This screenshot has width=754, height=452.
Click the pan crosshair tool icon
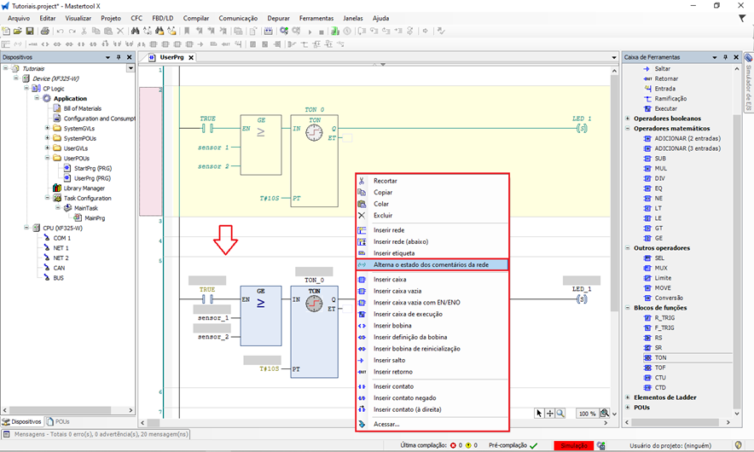pyautogui.click(x=550, y=413)
